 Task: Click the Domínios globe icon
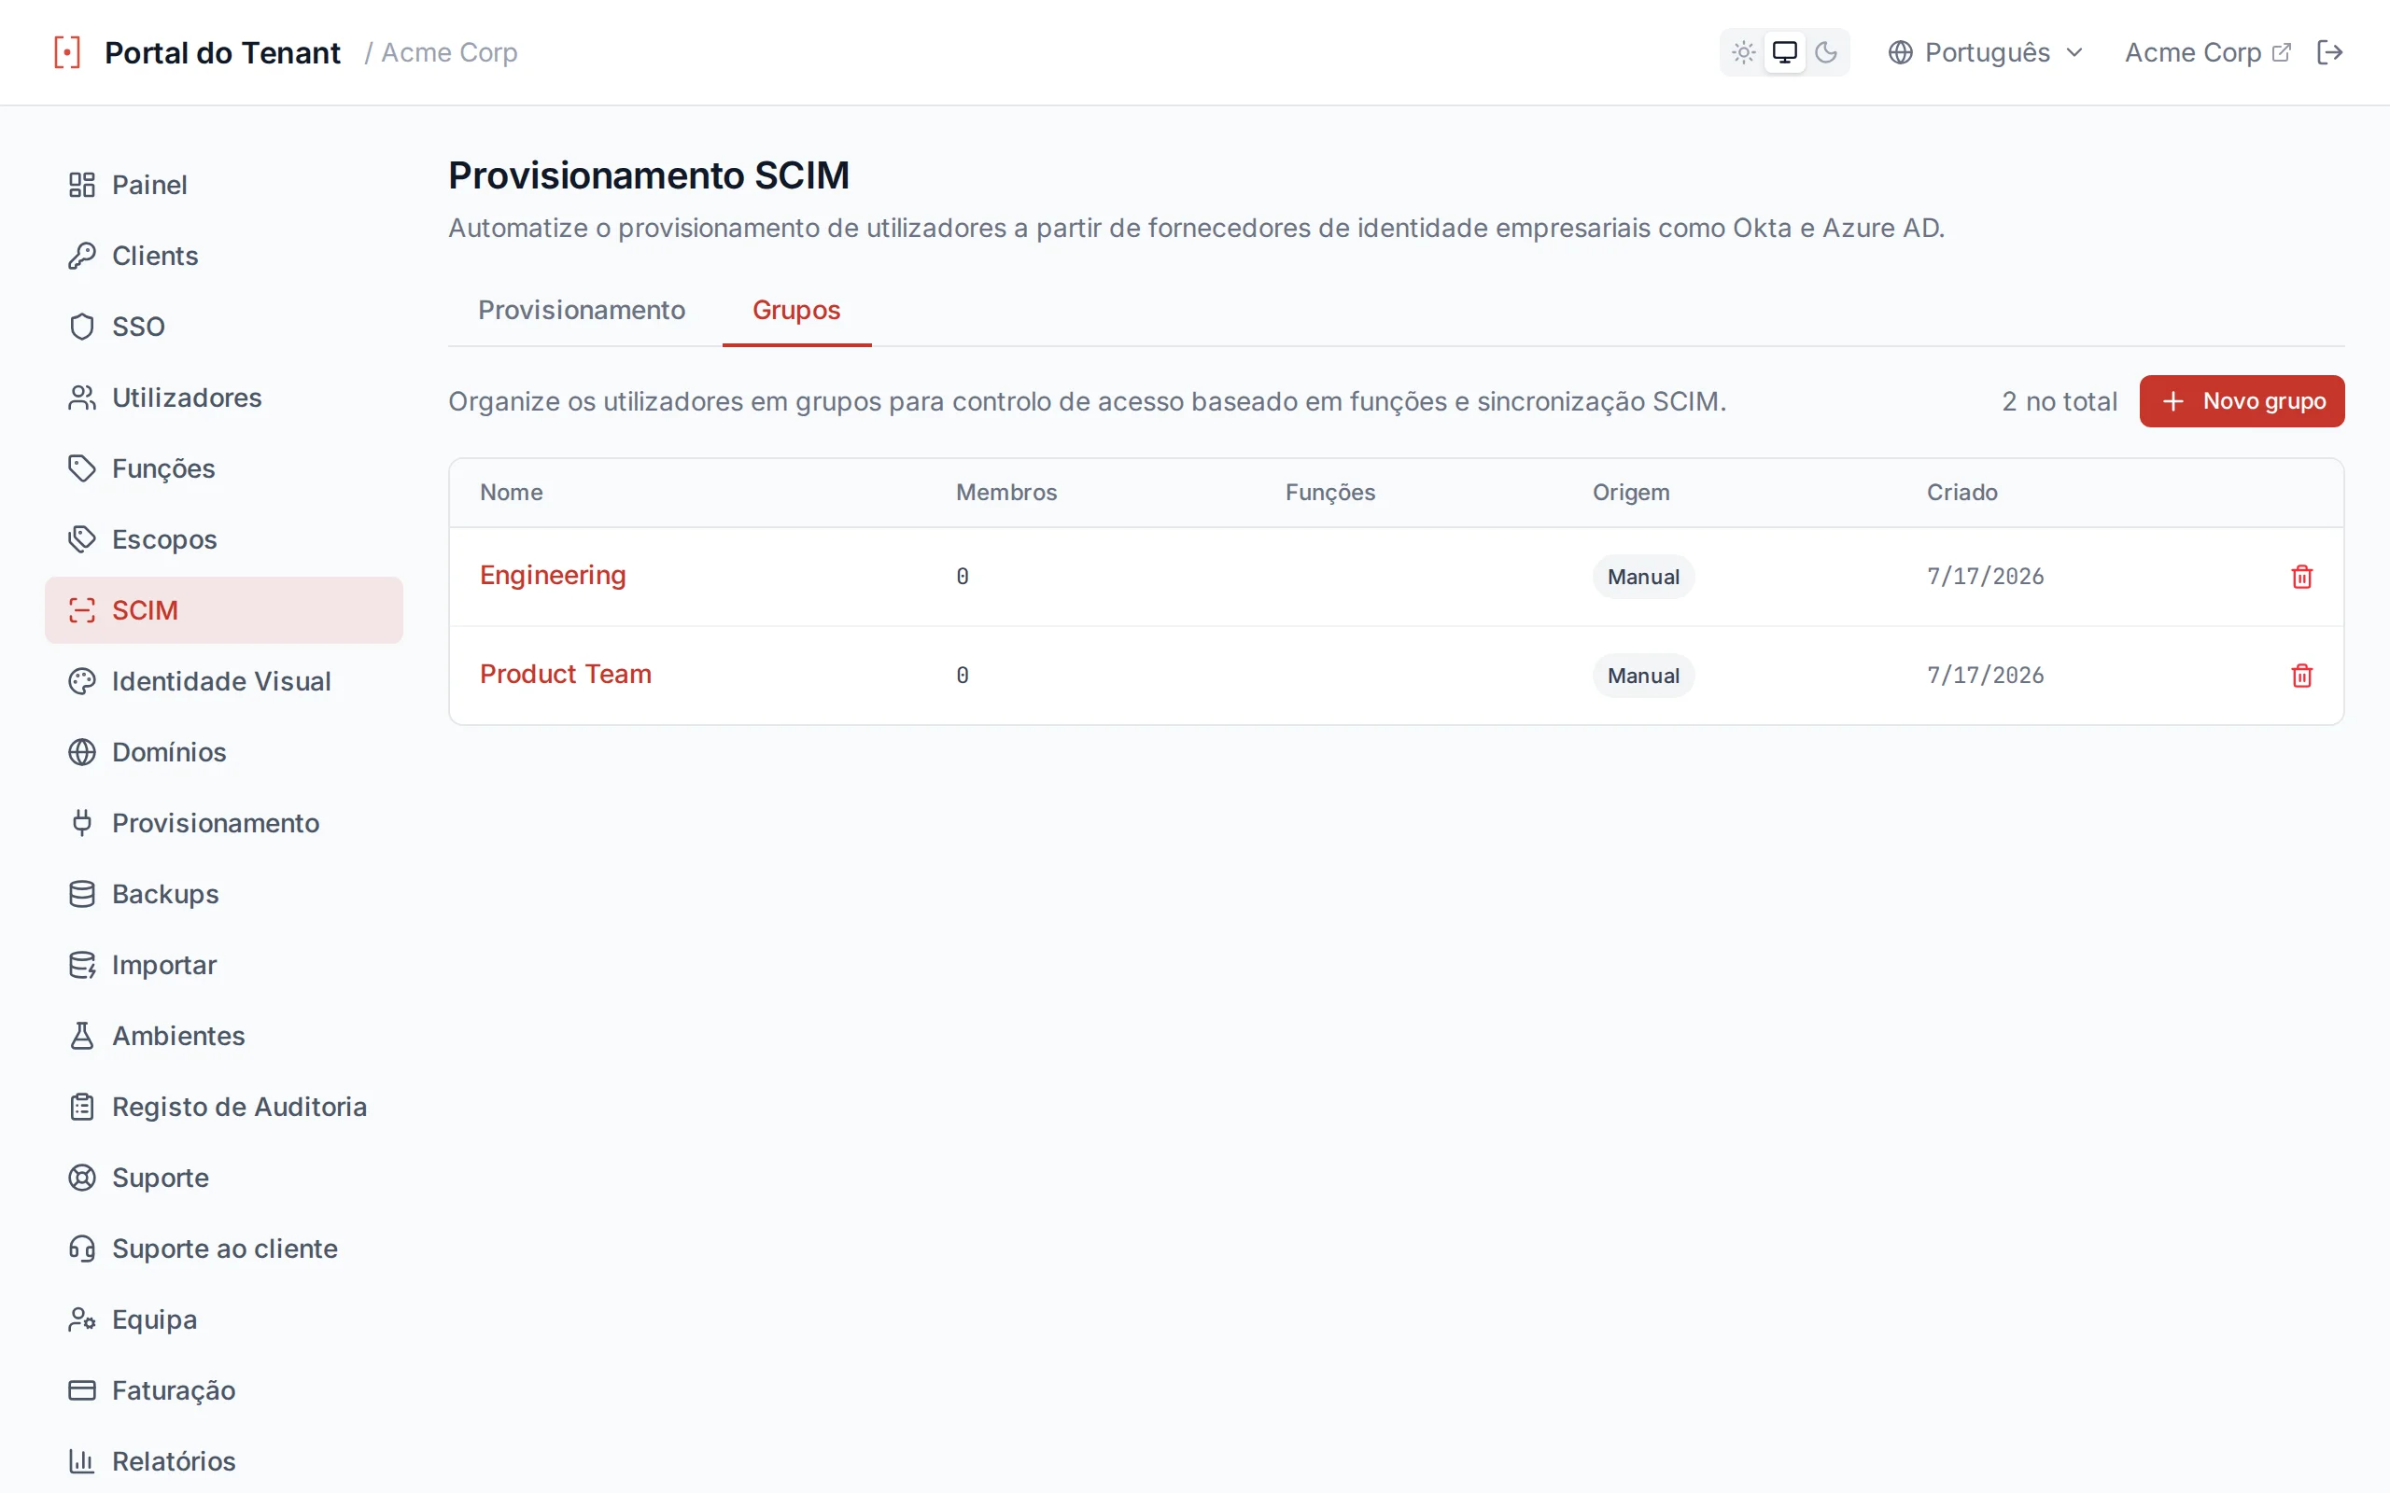tap(82, 752)
